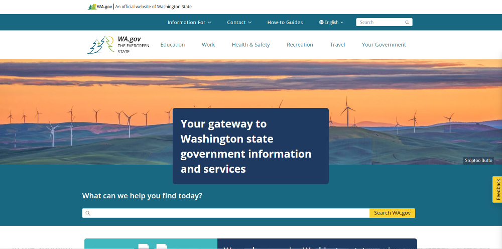Expand the Information For dropdown
This screenshot has height=249, width=502.
(190, 23)
